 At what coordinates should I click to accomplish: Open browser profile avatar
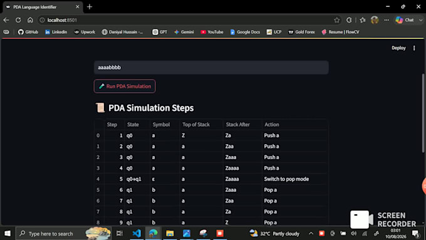click(375, 20)
